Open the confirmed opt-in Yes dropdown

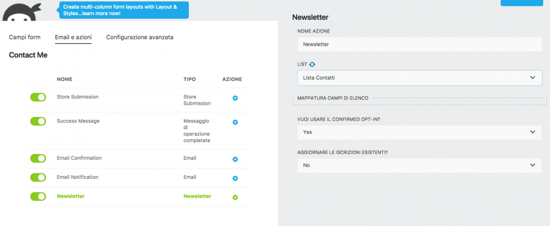pyautogui.click(x=420, y=132)
